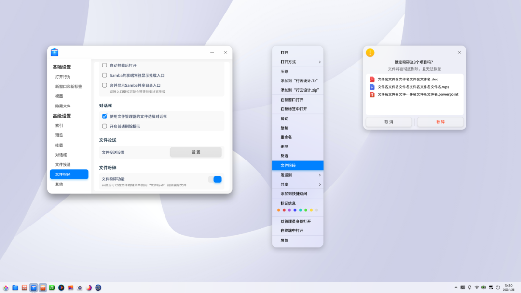The image size is (521, 293).
Task: Open the quick settings toggles icon in tray
Action: 491,287
